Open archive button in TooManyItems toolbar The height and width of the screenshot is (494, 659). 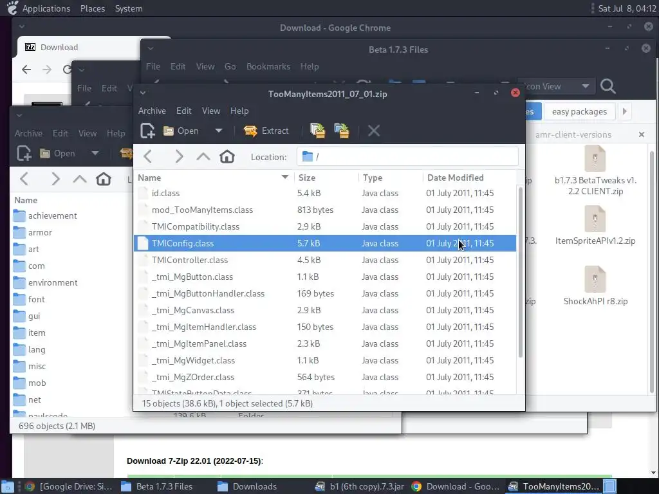coord(181,131)
